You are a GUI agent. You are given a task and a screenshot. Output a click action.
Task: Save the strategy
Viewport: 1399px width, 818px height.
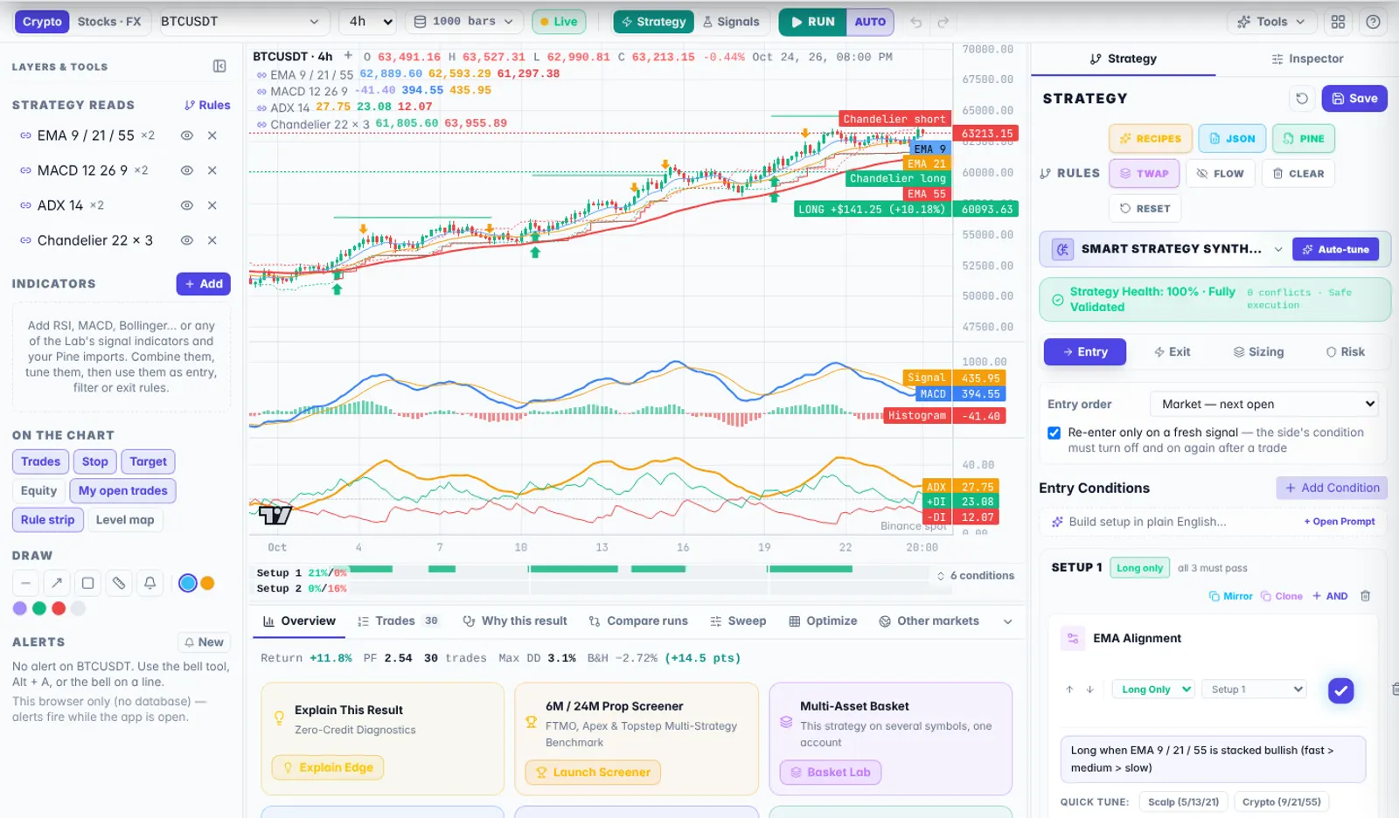[x=1354, y=99]
